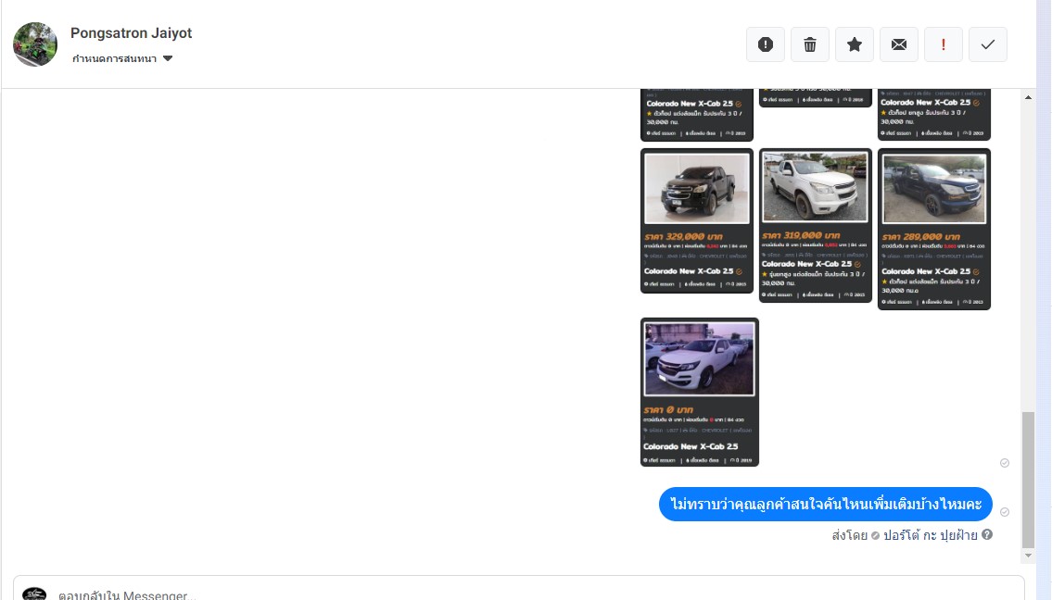Open Pongsatron Jaiyot's profile picture
This screenshot has width=1052, height=600.
tap(35, 44)
